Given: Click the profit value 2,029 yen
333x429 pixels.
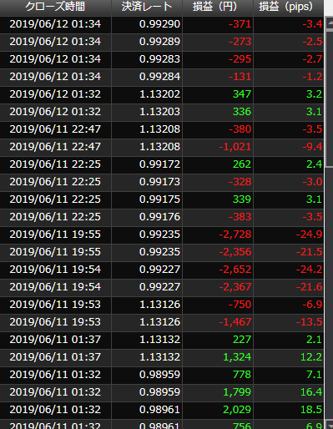Looking at the screenshot, I should (x=237, y=410).
